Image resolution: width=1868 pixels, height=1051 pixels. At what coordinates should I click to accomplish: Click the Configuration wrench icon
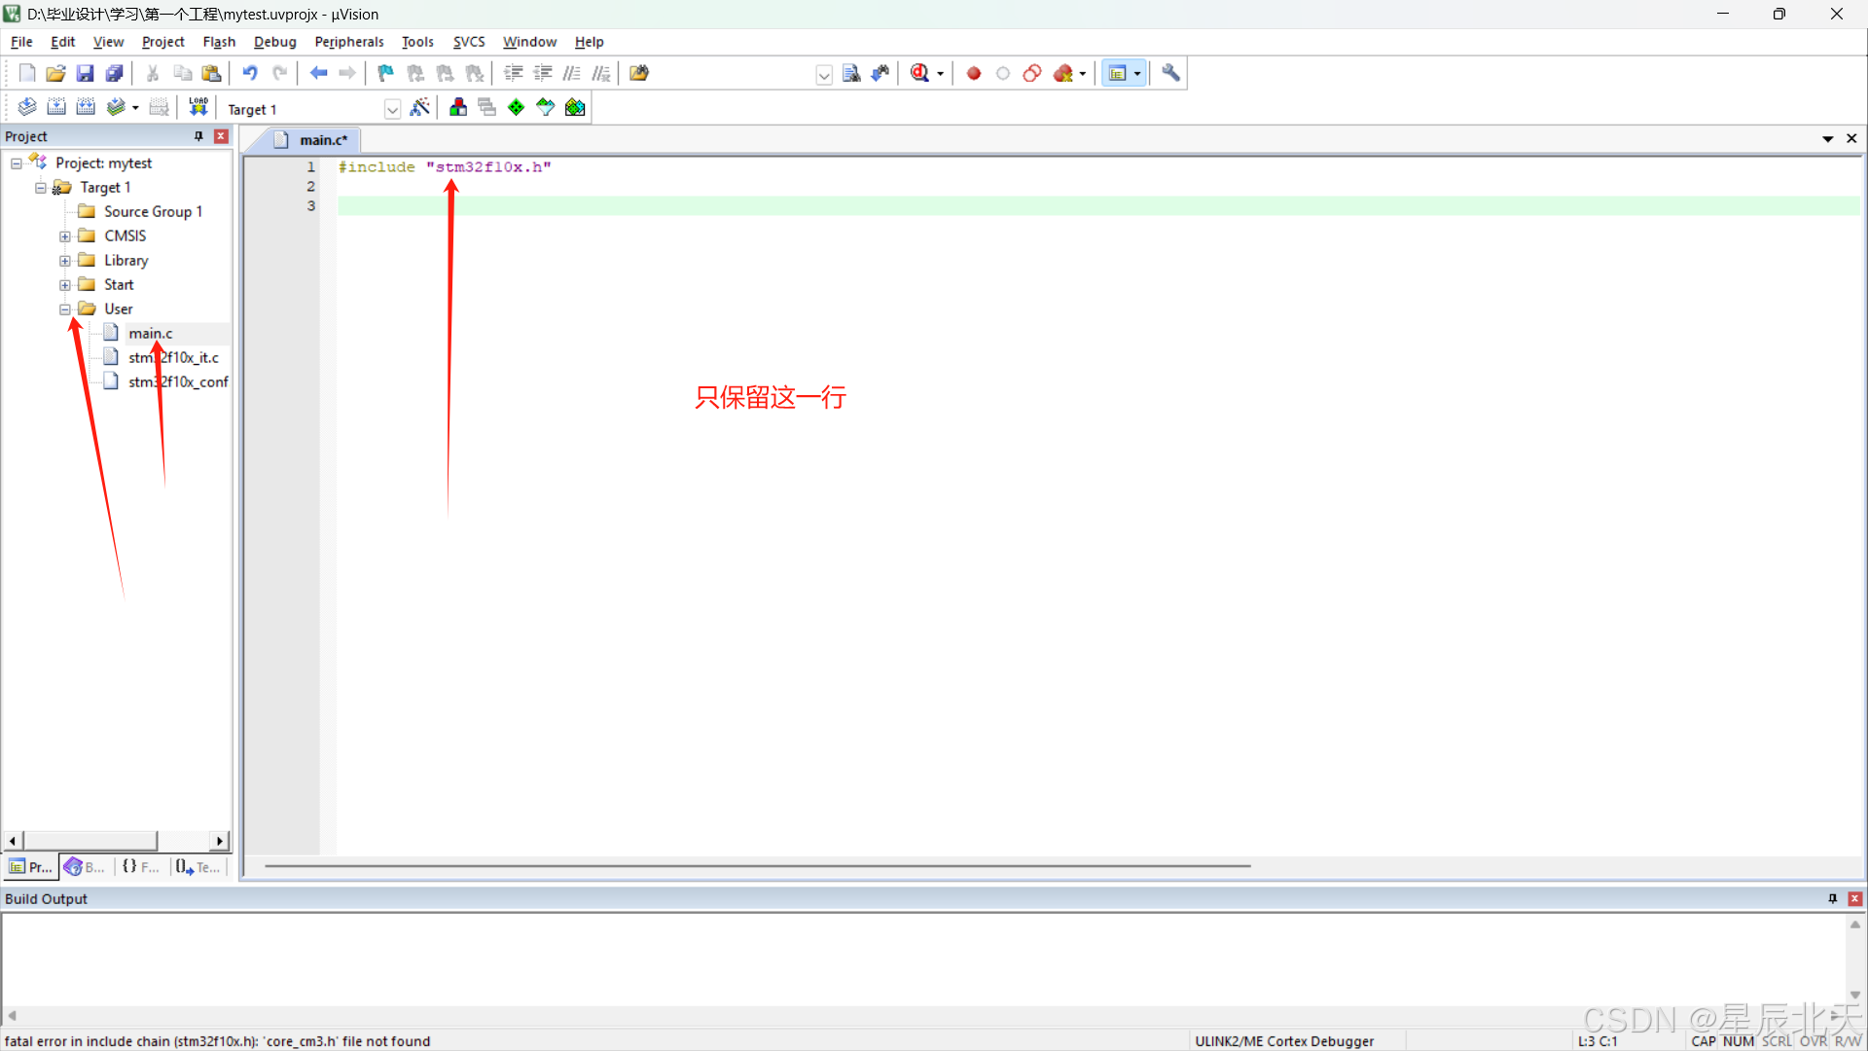pos(1170,73)
